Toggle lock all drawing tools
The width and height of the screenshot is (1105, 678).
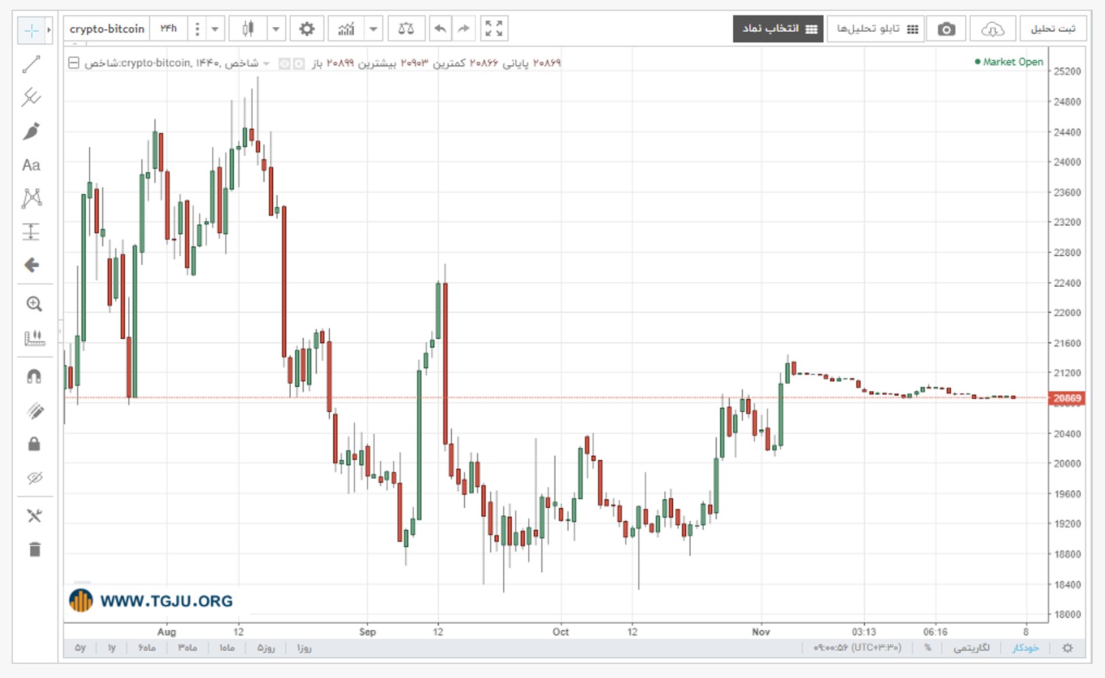point(34,444)
